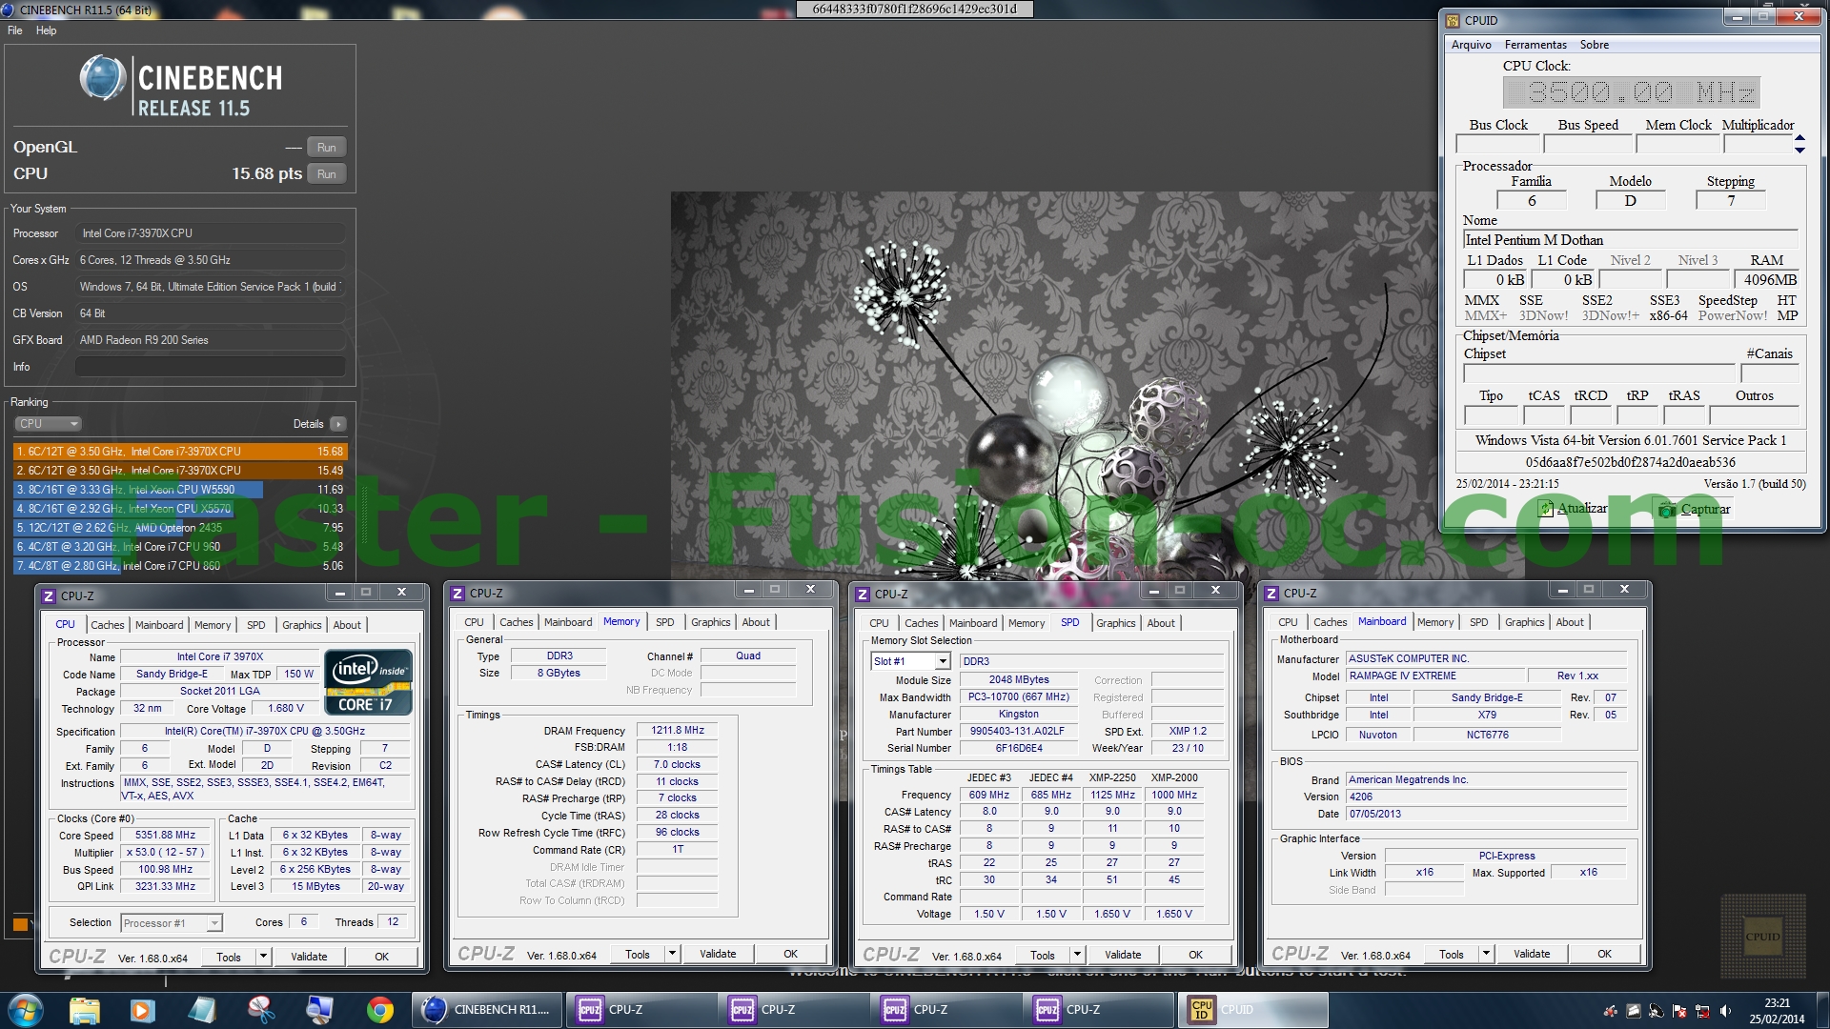
Task: Open the Ferramentas menu in CPUID
Action: tap(1535, 45)
